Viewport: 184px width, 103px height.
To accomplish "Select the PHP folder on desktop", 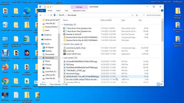I will 37,96.
